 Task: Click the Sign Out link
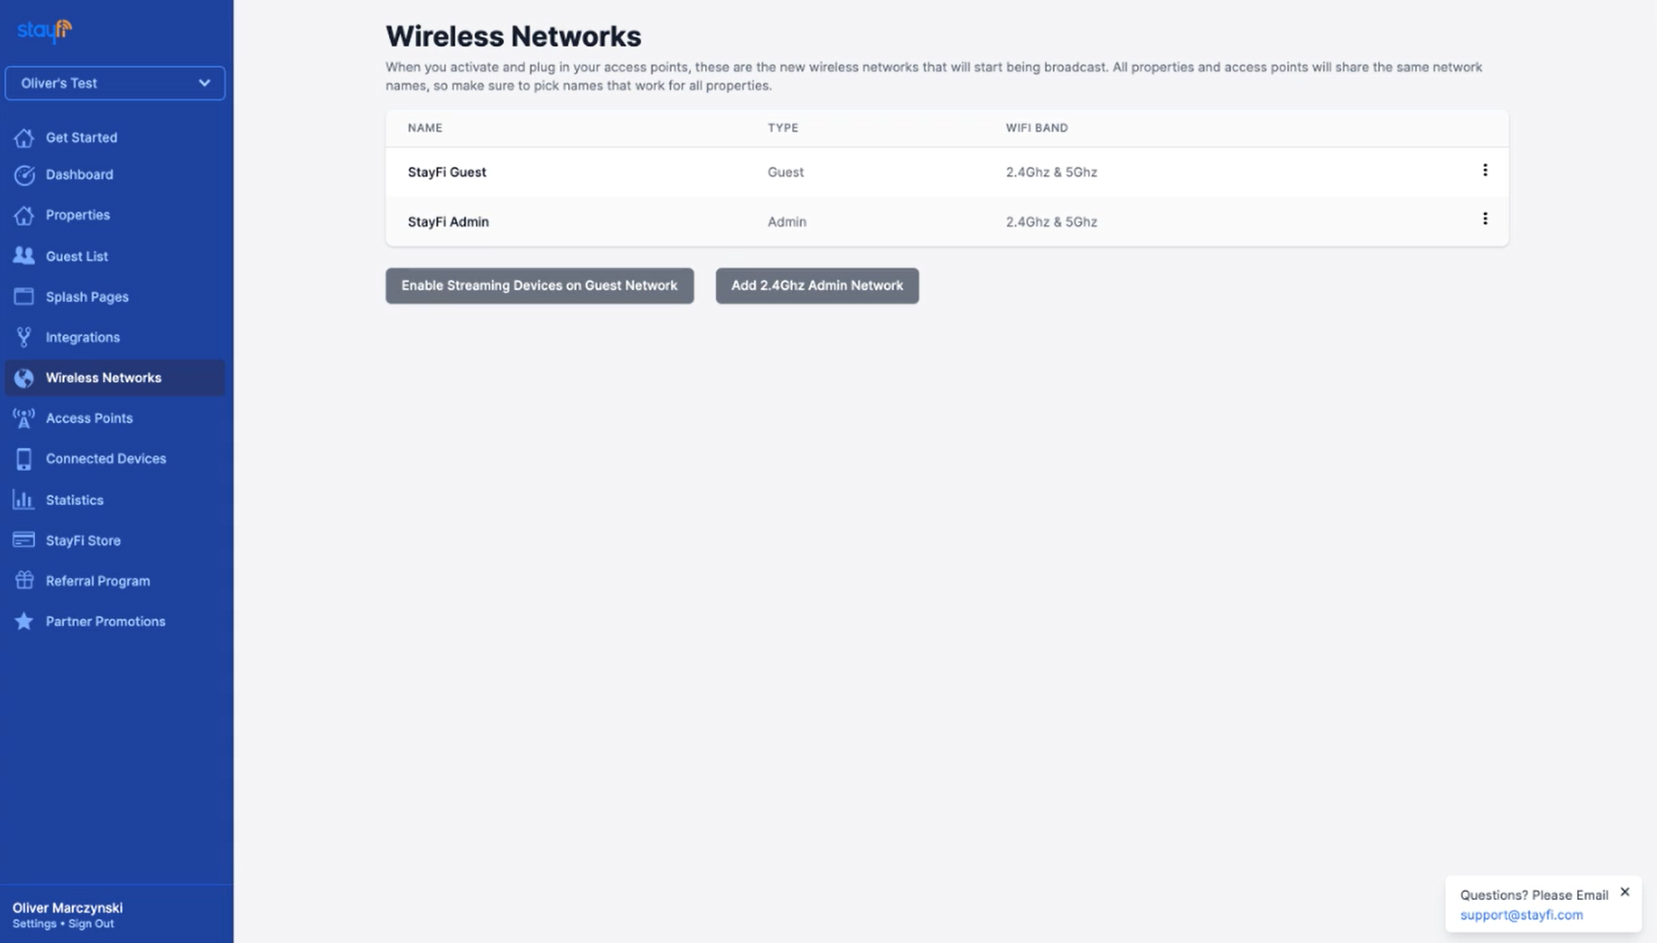click(x=91, y=924)
